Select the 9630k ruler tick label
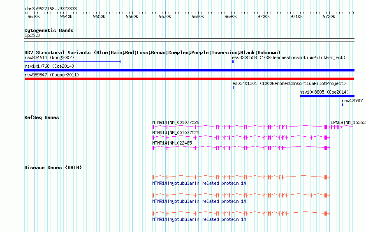 click(34, 16)
